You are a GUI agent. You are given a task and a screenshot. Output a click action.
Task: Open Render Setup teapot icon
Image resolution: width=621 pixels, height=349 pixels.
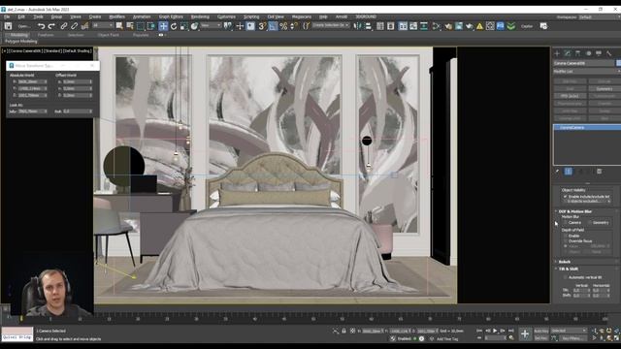tap(448, 26)
